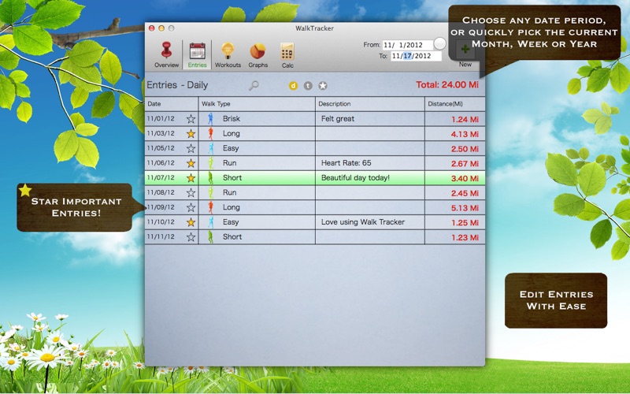Toggle star on 11/10/12 entry
This screenshot has height=394, width=630.
pyautogui.click(x=191, y=222)
